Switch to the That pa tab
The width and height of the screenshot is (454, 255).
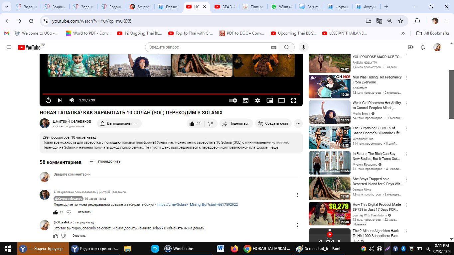click(x=252, y=7)
